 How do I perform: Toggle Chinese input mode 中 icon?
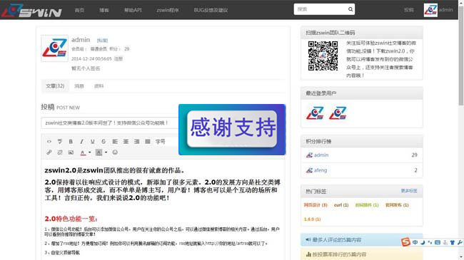click(415, 242)
